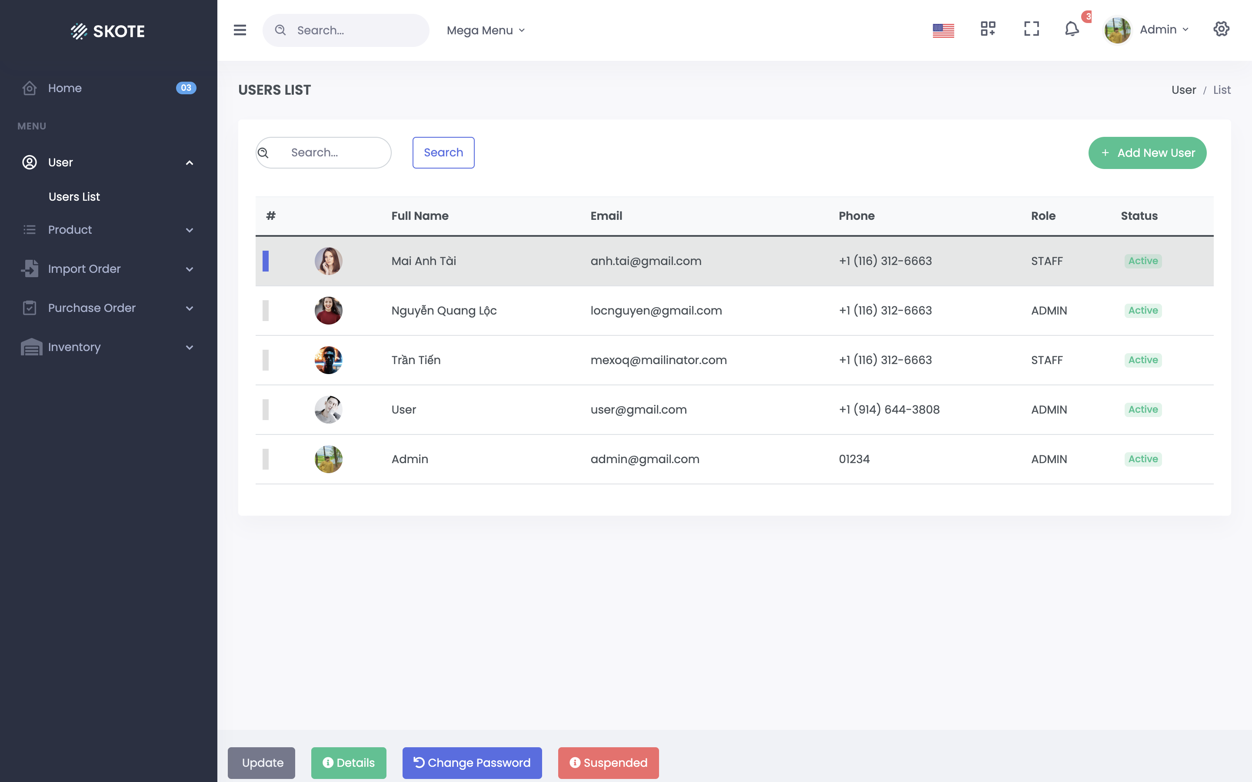Open the Mega Menu dropdown

click(485, 30)
